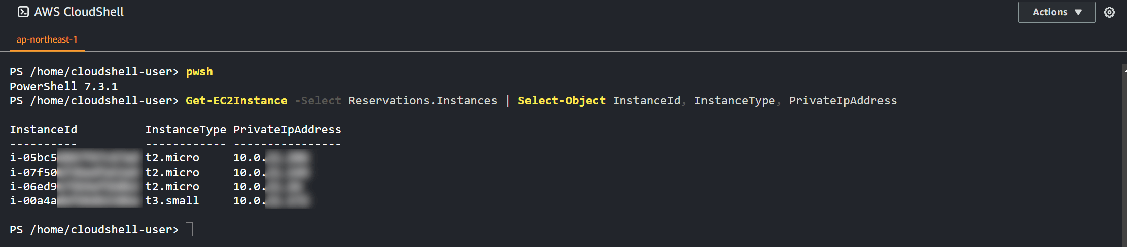This screenshot has width=1127, height=247.
Task: Click the i-06ed9 instance row
Action: [x=160, y=186]
